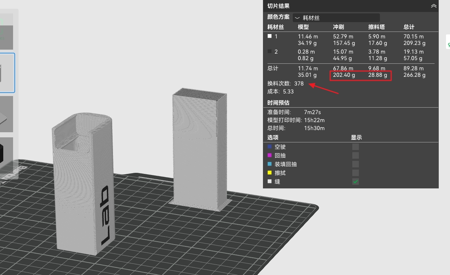Click the '切片结果' panel title

tap(278, 6)
